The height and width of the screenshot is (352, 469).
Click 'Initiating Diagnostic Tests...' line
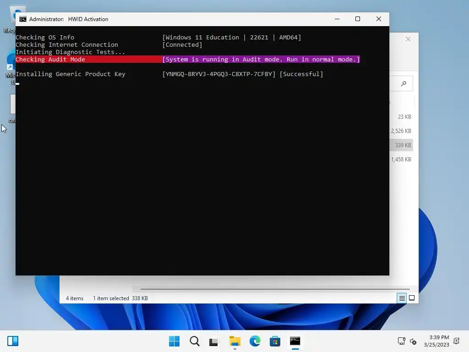[x=70, y=52]
